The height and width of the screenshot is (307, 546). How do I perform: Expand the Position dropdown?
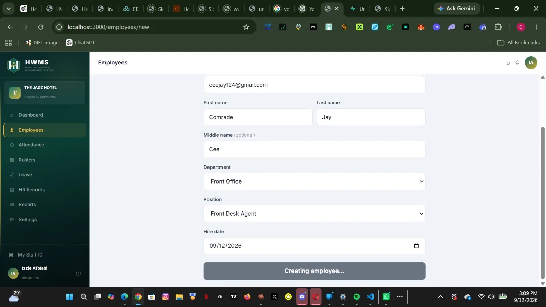pos(314,214)
